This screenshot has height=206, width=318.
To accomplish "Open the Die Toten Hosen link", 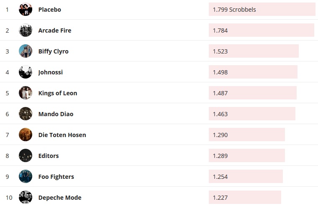I will tap(62, 135).
